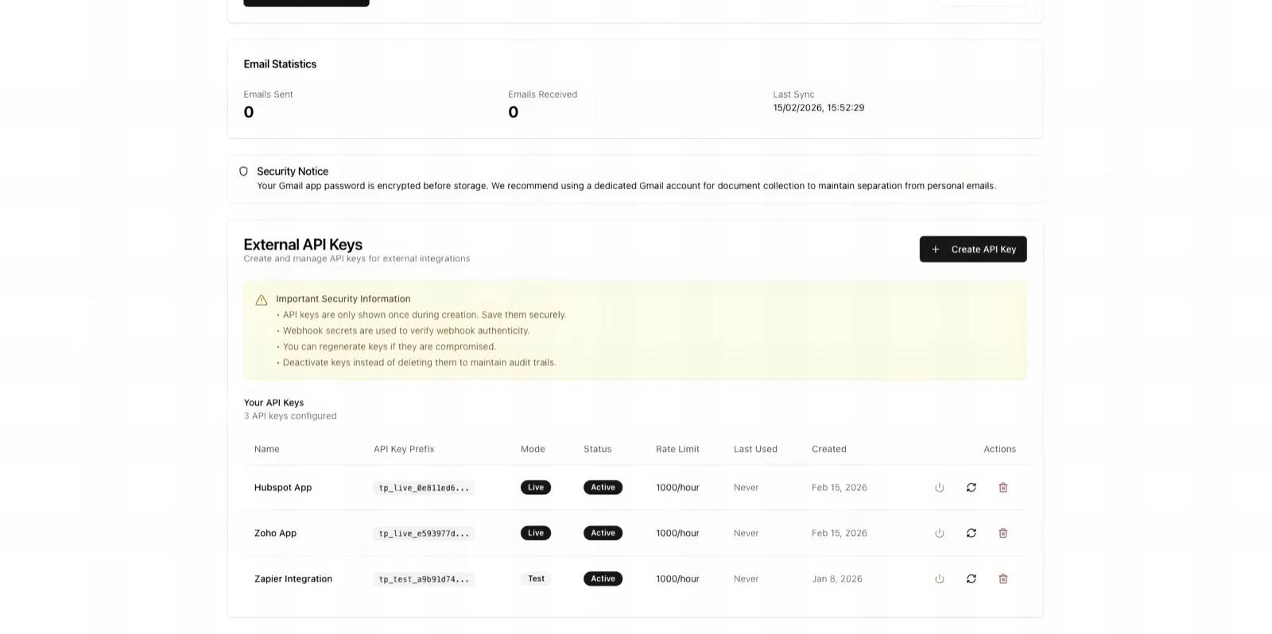The image size is (1272, 634).
Task: Click the Active status badge for Hubspot App
Action: (x=603, y=488)
